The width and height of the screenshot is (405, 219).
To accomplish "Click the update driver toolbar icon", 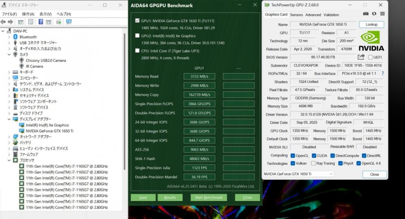I will point(59,22).
